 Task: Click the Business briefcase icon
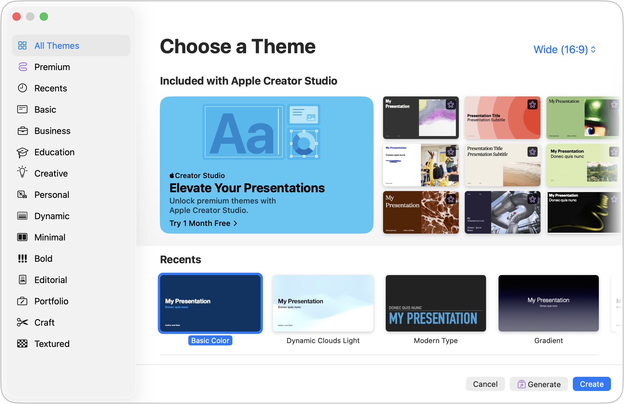point(22,131)
